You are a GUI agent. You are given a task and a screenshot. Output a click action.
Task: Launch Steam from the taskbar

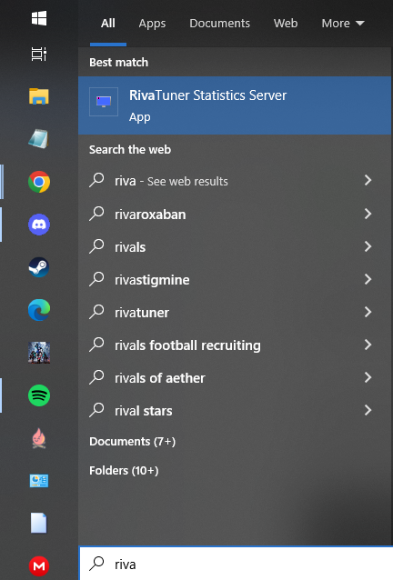tap(39, 267)
